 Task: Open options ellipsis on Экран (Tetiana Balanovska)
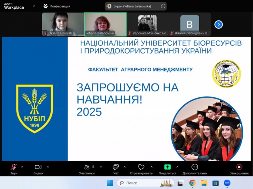(163, 6)
